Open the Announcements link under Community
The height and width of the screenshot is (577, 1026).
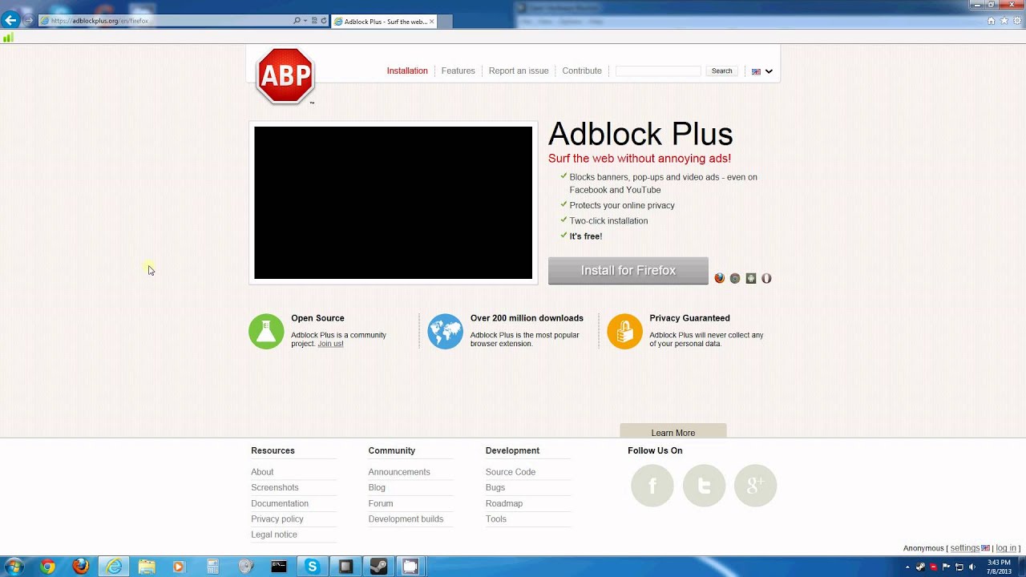pos(399,472)
